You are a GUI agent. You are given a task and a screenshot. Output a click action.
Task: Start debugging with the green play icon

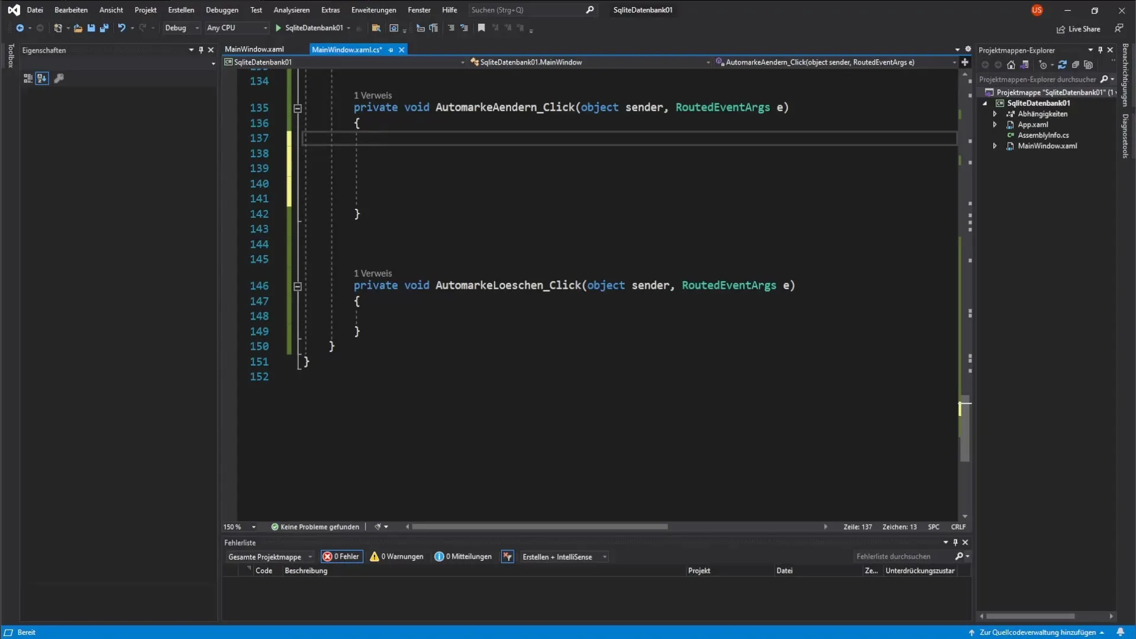[x=278, y=28]
